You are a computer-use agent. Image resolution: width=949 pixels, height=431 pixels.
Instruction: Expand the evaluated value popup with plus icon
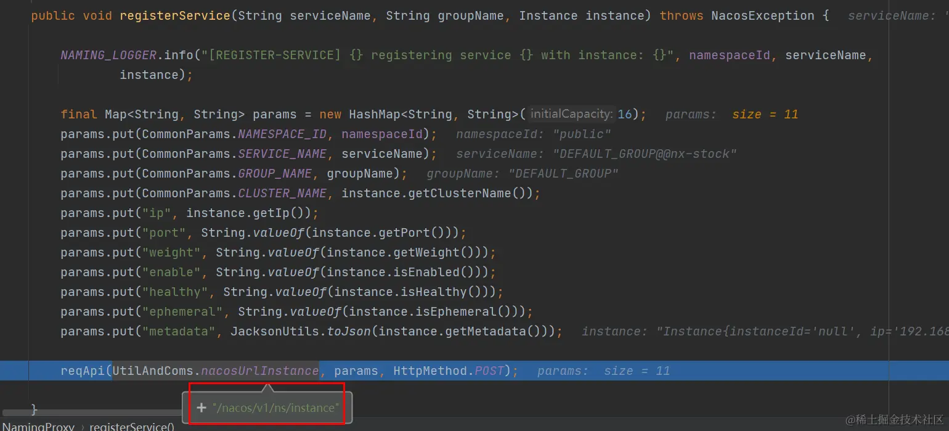coord(201,408)
